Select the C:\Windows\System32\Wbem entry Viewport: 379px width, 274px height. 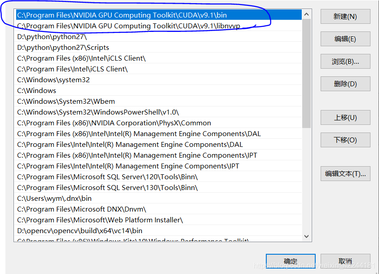(x=159, y=102)
